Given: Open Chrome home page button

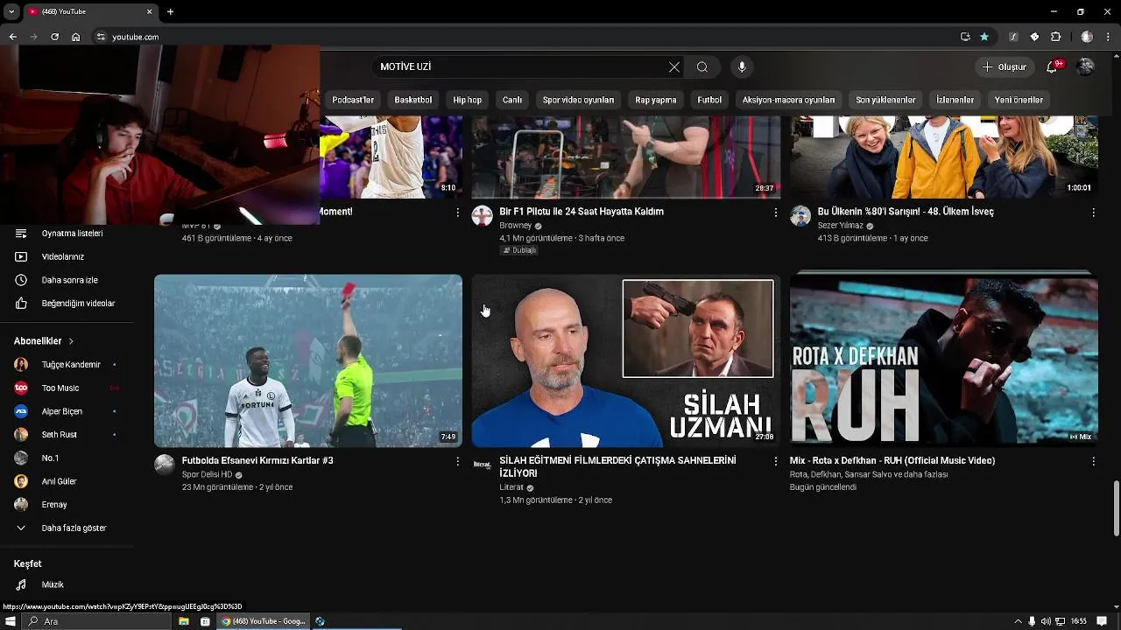Looking at the screenshot, I should click(75, 37).
